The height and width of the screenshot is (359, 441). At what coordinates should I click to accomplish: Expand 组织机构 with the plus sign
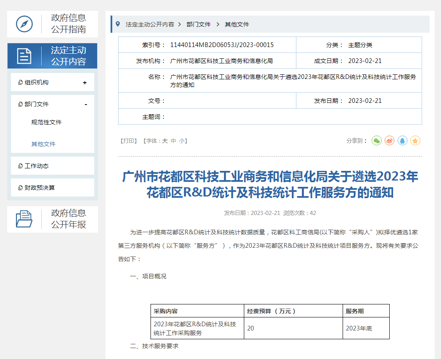click(85, 83)
